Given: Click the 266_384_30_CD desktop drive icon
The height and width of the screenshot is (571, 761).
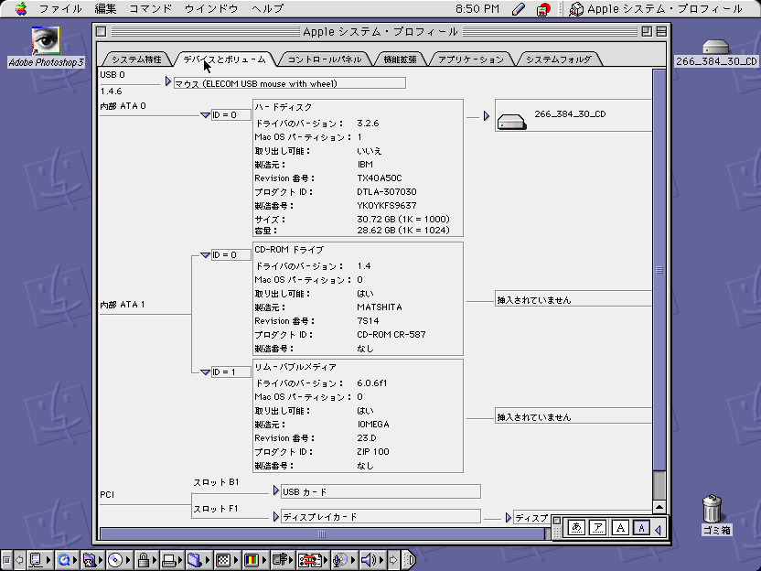Looking at the screenshot, I should pyautogui.click(x=715, y=47).
